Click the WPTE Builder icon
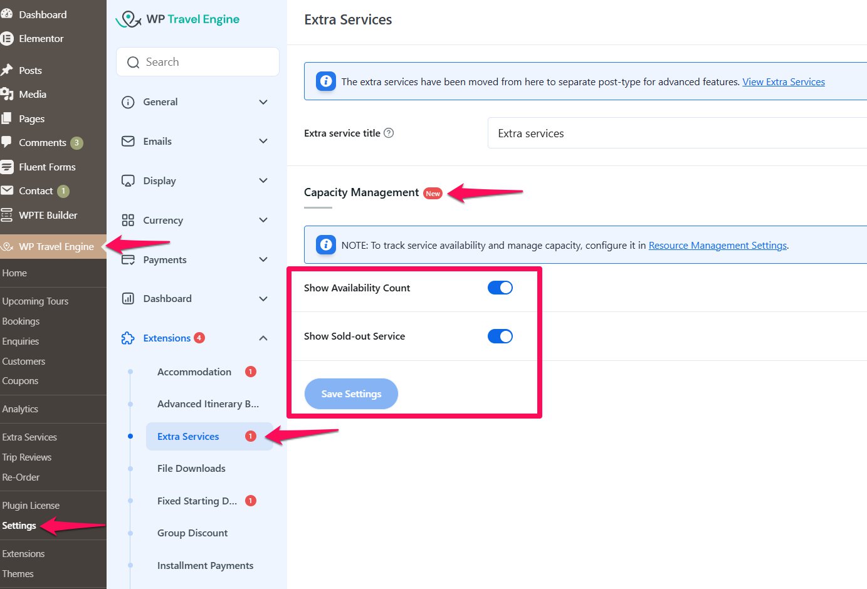This screenshot has width=867, height=589. [x=7, y=215]
